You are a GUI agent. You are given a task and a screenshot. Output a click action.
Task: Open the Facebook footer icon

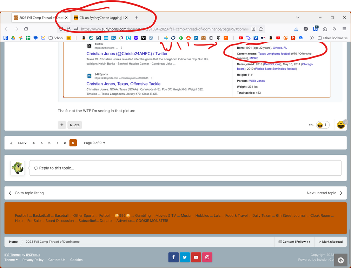click(173, 257)
